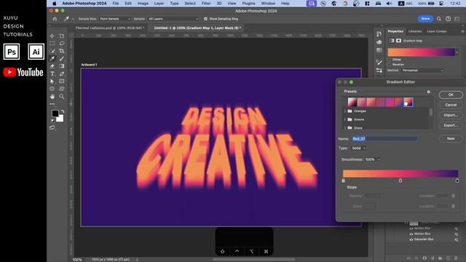
Task: Switch to the Layer Comps tab
Action: tap(437, 31)
